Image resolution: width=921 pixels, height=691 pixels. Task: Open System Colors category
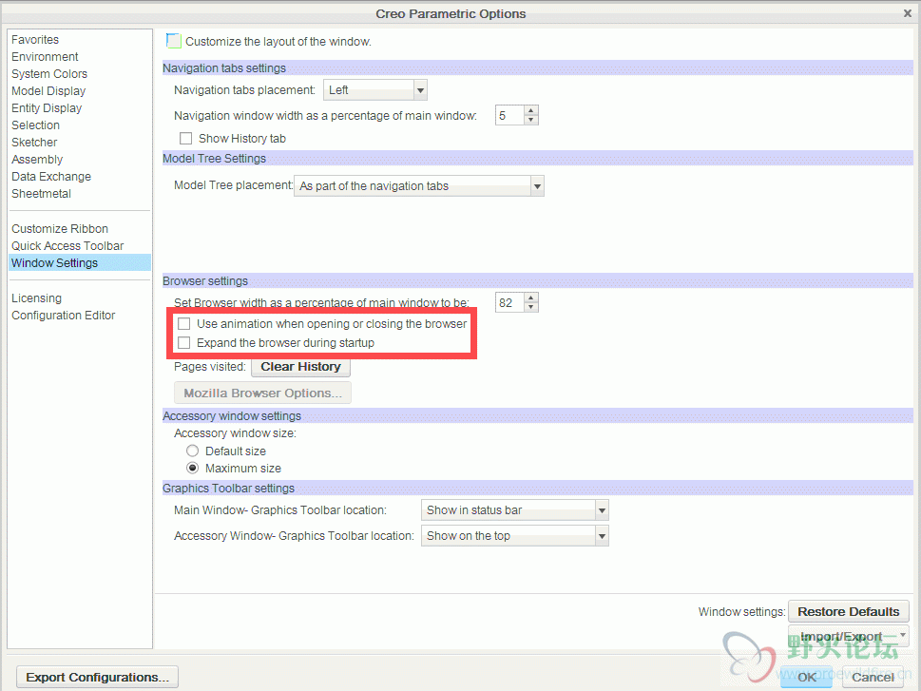[x=49, y=73]
